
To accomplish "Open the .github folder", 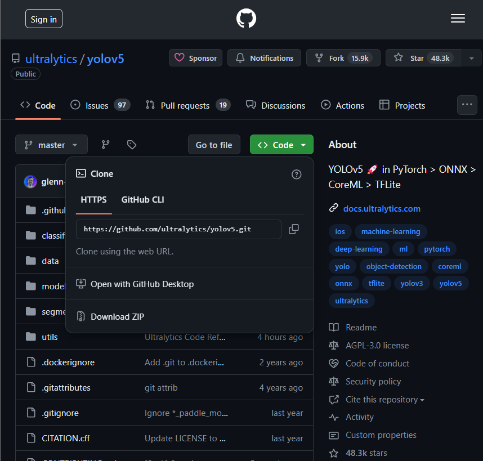I will [x=53, y=211].
